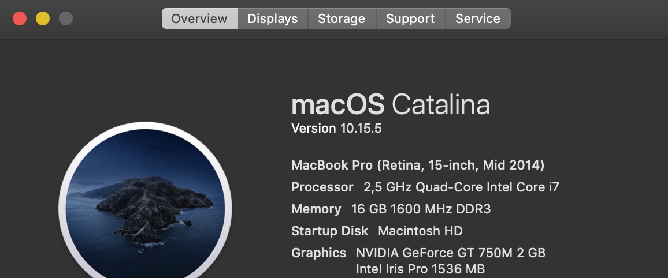Click the Version 10.15.5 text

(x=336, y=128)
